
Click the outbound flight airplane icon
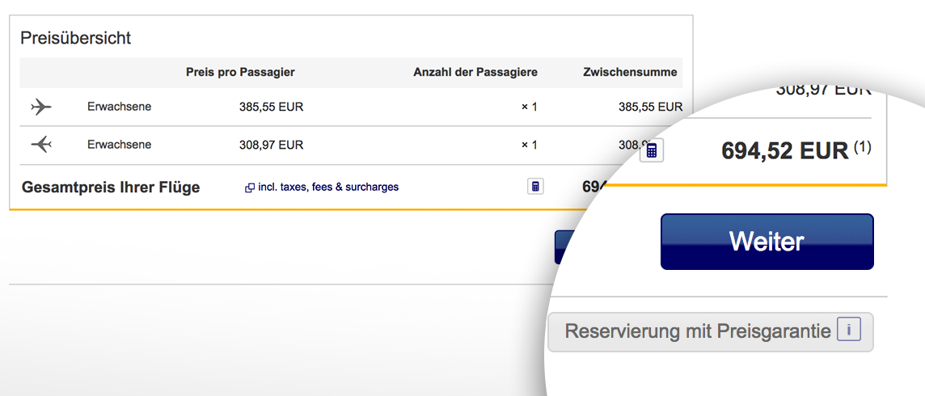coord(40,107)
